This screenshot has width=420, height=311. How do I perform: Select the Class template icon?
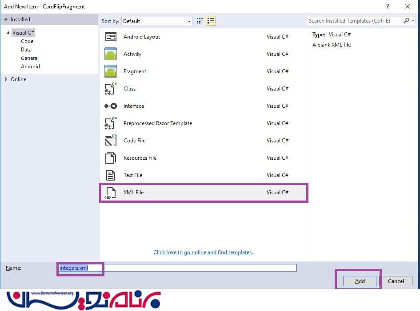point(110,89)
